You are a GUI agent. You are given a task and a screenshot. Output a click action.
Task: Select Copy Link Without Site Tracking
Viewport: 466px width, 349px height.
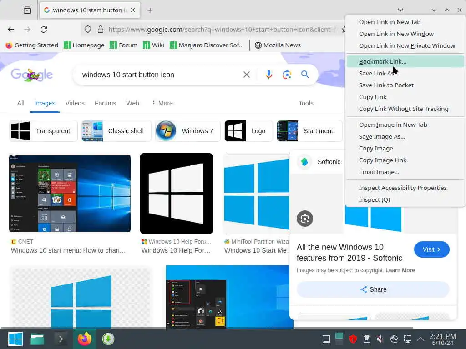(405, 109)
